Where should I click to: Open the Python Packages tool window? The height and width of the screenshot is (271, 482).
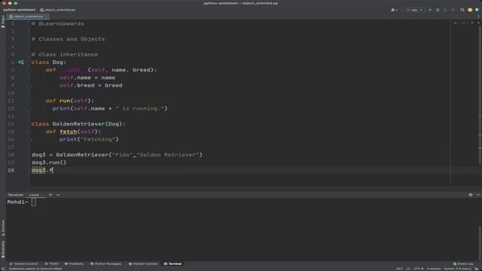105,263
